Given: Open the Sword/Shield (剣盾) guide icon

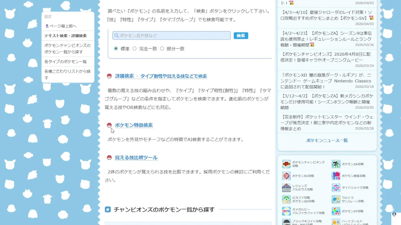Looking at the screenshot, I should tap(336, 176).
